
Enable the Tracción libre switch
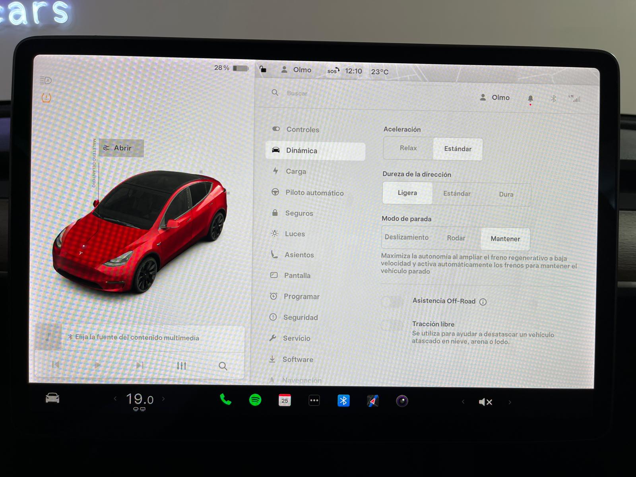tap(393, 325)
